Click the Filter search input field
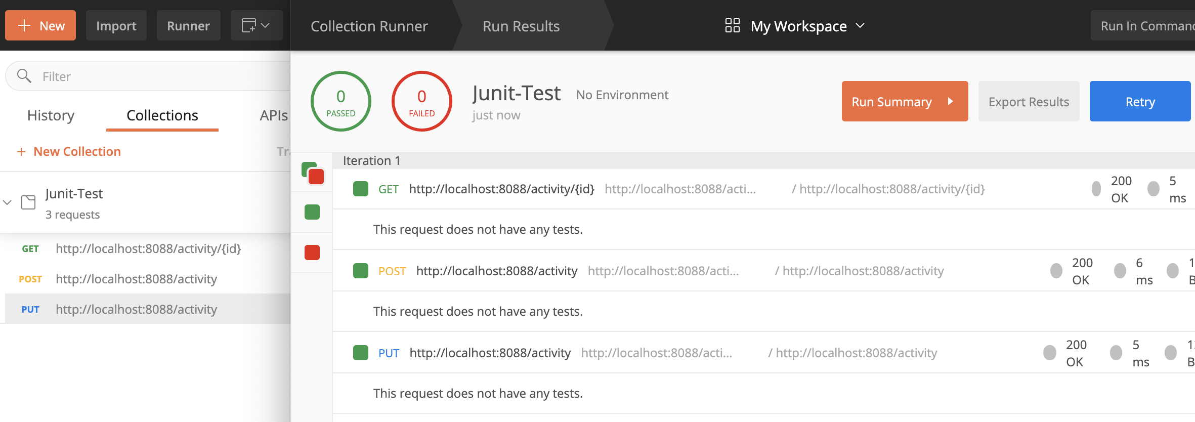 [152, 76]
